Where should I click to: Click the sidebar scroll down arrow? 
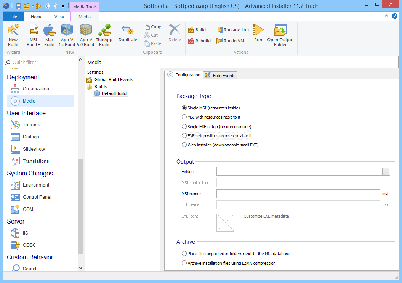[x=80, y=268]
